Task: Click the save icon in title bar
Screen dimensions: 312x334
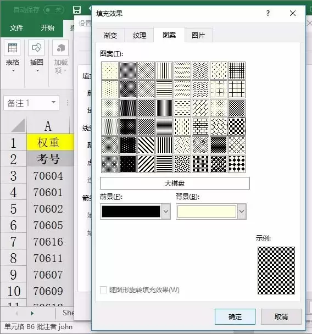Action: coord(77,10)
